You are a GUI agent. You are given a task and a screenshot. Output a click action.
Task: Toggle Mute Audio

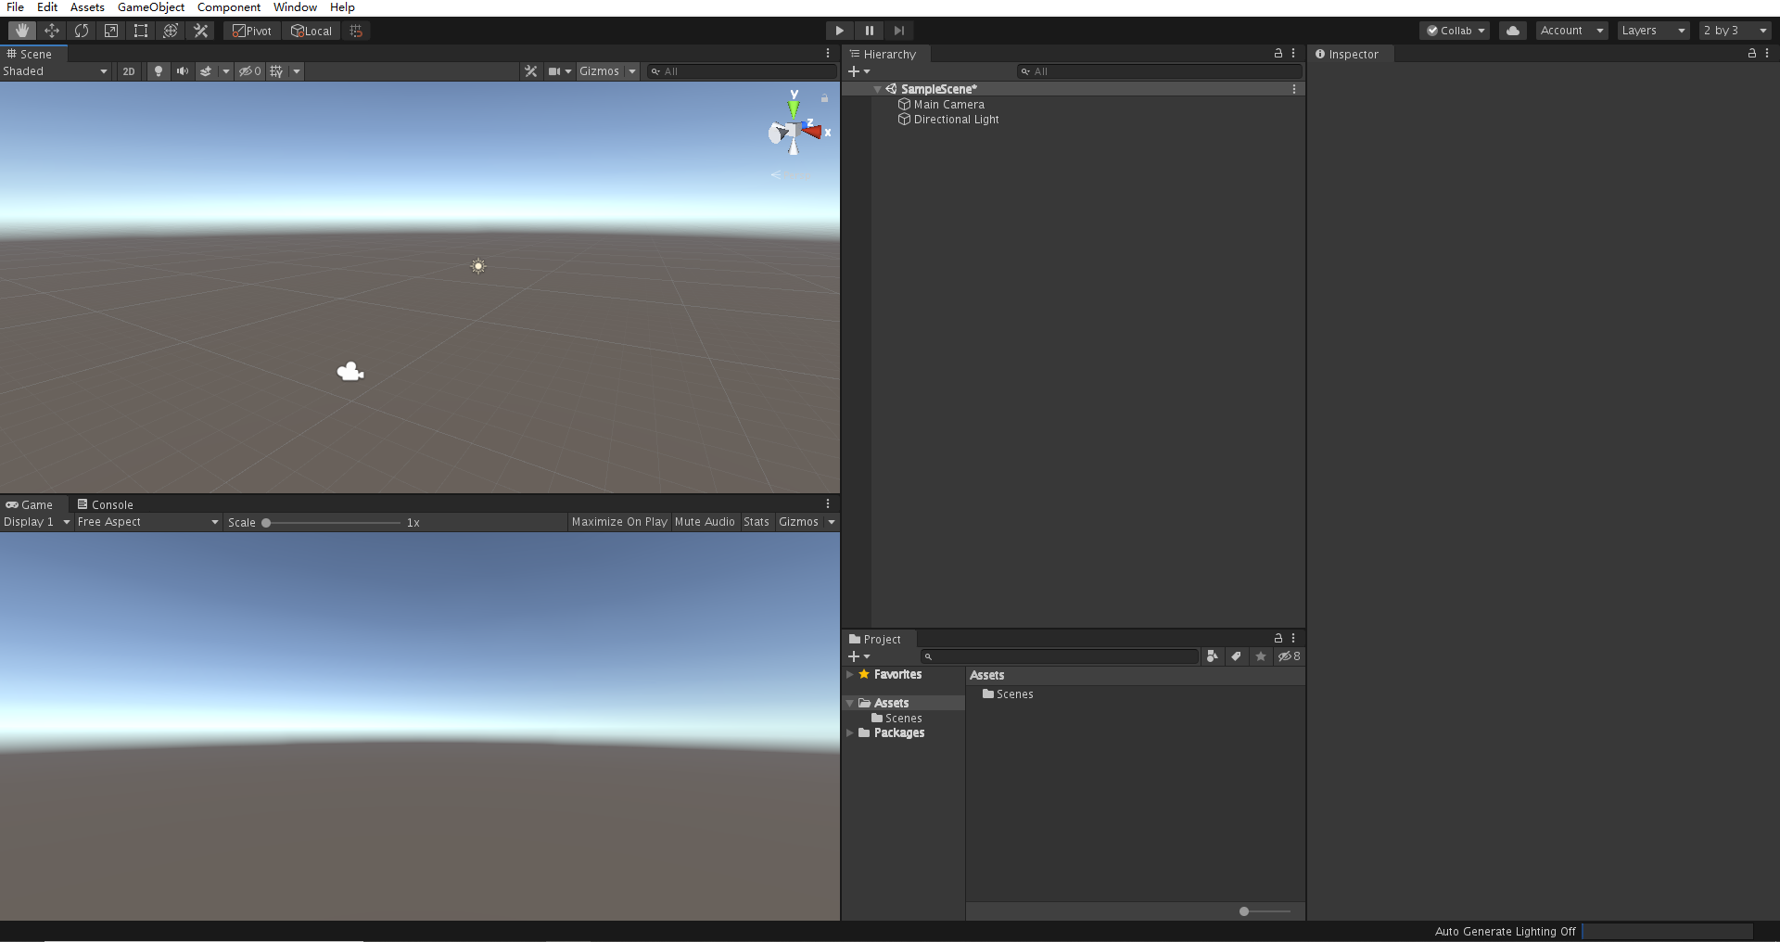[x=705, y=522]
